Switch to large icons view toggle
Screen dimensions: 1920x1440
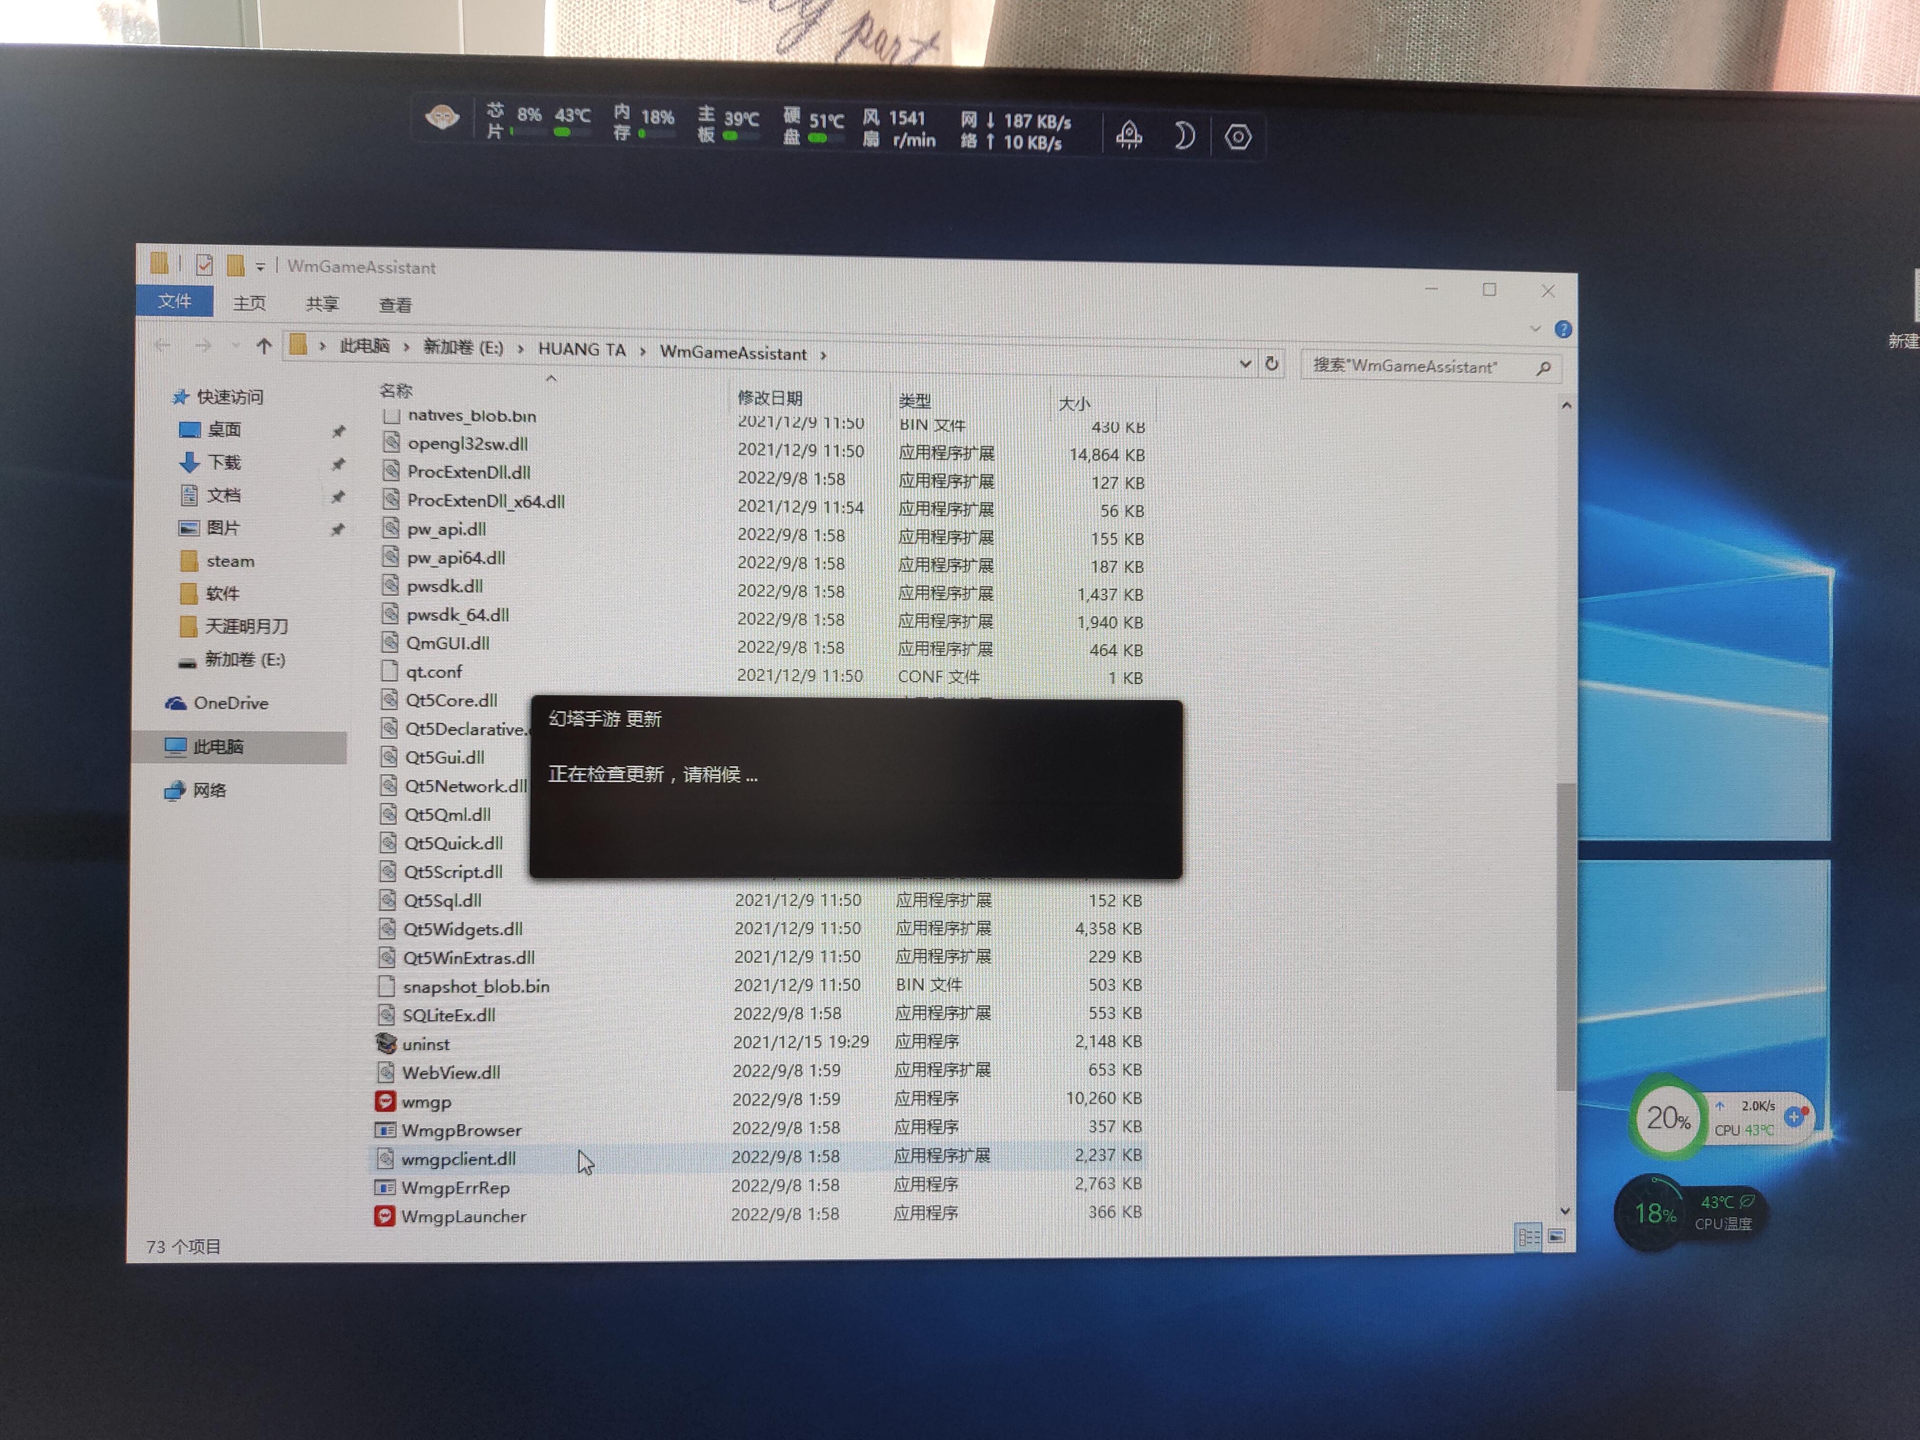1557,1236
